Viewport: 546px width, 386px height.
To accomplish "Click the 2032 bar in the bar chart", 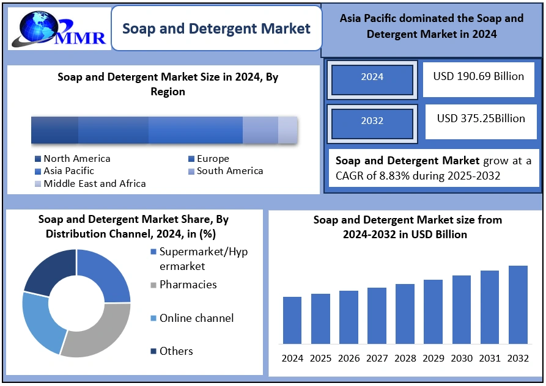I will (x=518, y=304).
